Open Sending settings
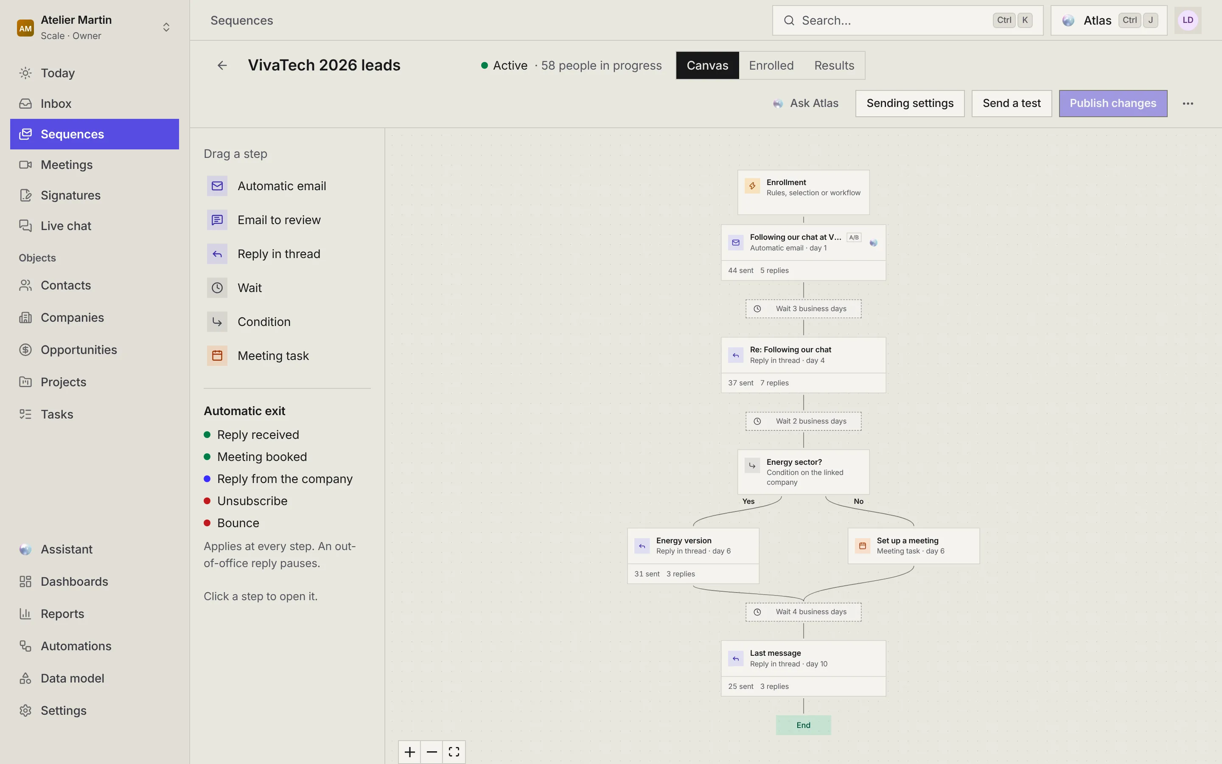The image size is (1222, 764). click(909, 104)
